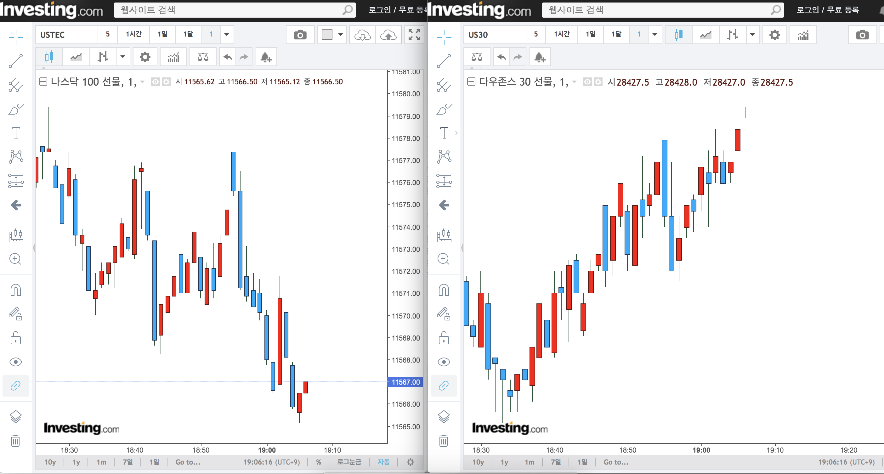
Task: Open chart properties gear on USTEC toolbar
Action: 145,57
